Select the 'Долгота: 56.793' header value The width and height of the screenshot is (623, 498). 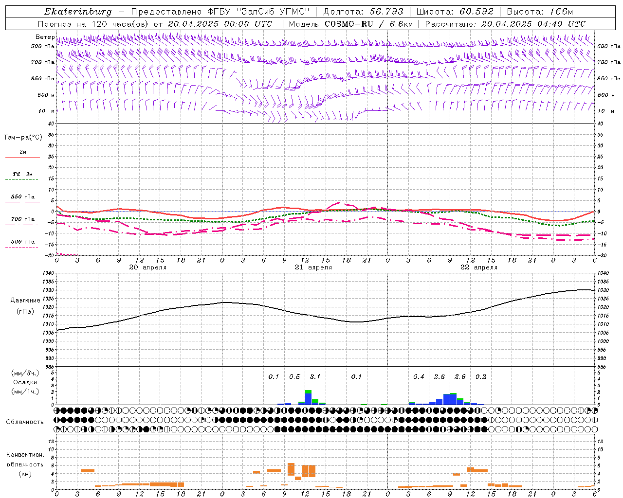pos(364,12)
